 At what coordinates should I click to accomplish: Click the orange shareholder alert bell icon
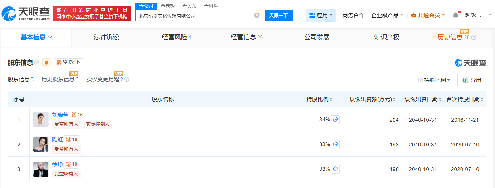click(x=47, y=63)
